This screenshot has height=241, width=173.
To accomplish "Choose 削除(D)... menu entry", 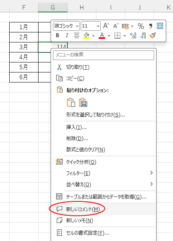I will pyautogui.click(x=104, y=139).
